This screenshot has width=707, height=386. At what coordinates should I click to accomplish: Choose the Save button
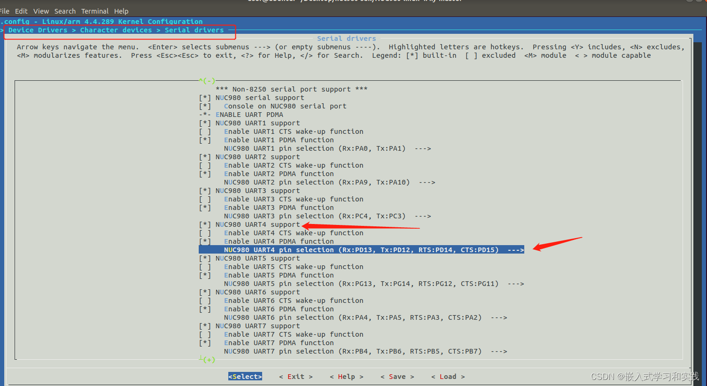397,377
